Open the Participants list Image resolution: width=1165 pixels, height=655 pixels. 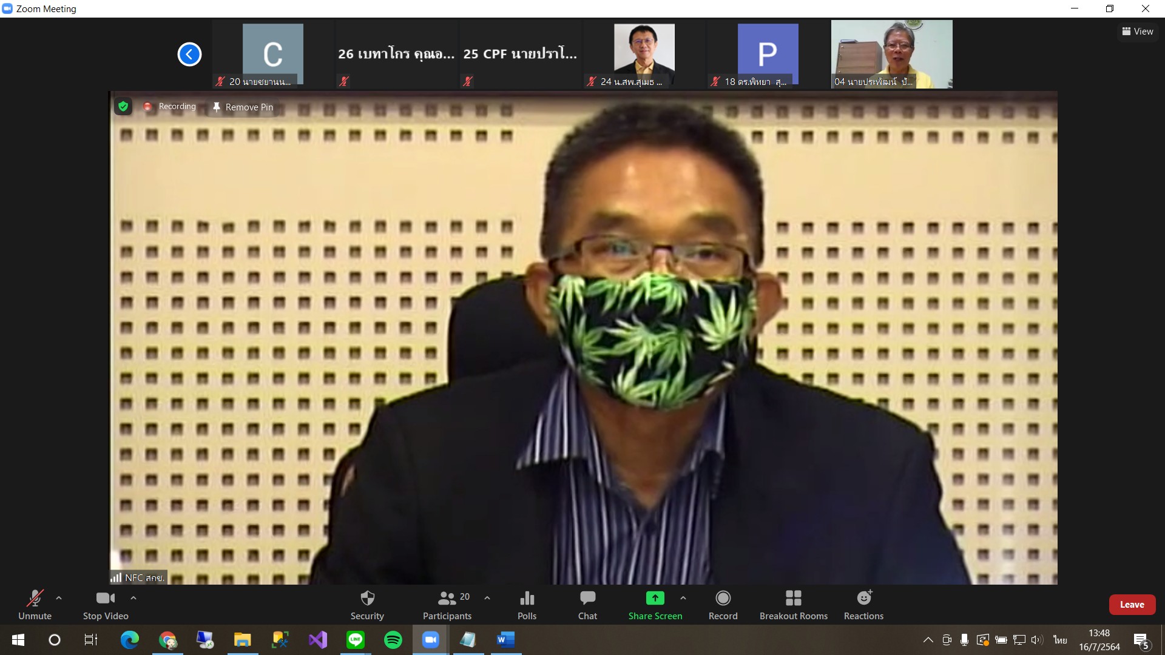pos(447,605)
